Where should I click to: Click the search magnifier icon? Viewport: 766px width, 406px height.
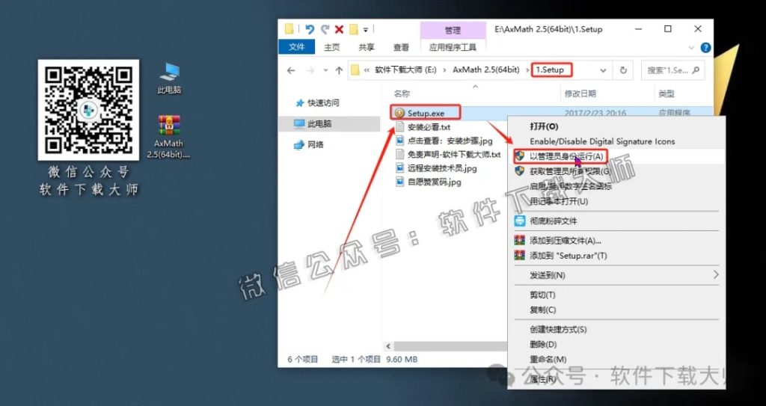[x=696, y=70]
